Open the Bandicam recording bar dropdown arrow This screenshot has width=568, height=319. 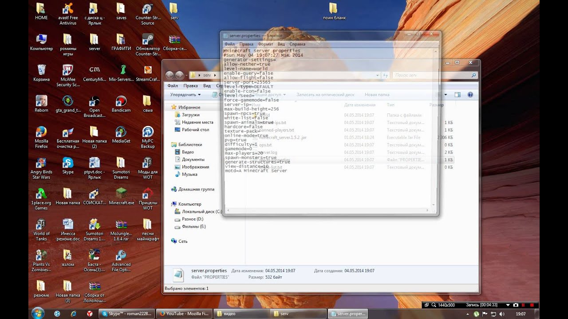509,305
